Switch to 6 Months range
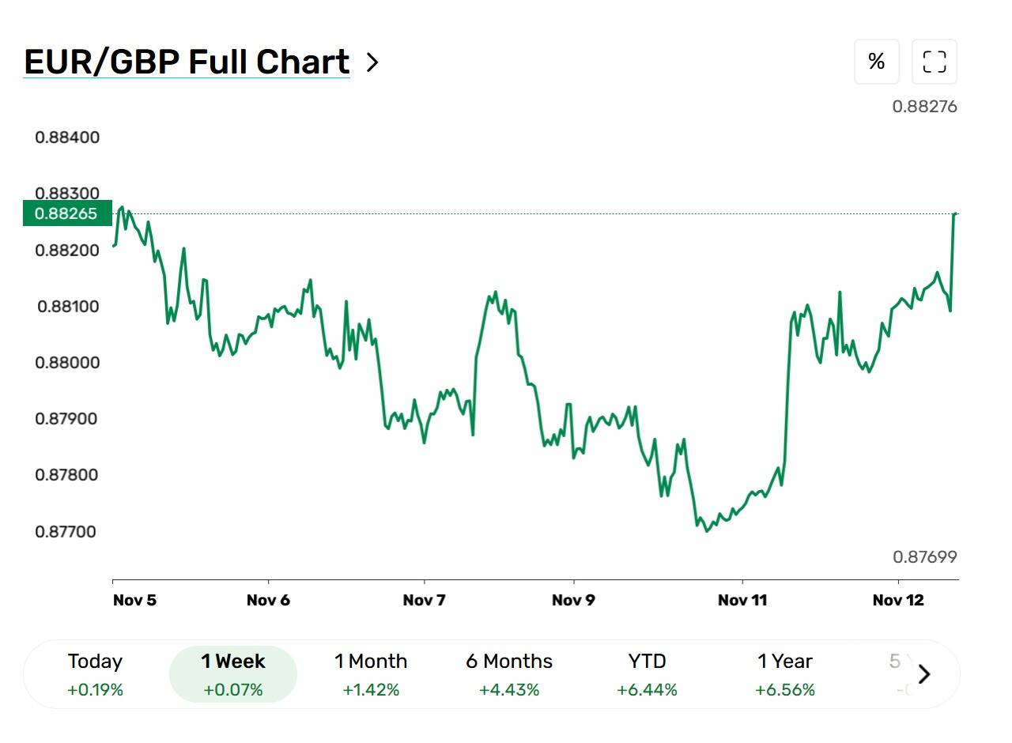The image size is (1012, 743). pyautogui.click(x=509, y=674)
